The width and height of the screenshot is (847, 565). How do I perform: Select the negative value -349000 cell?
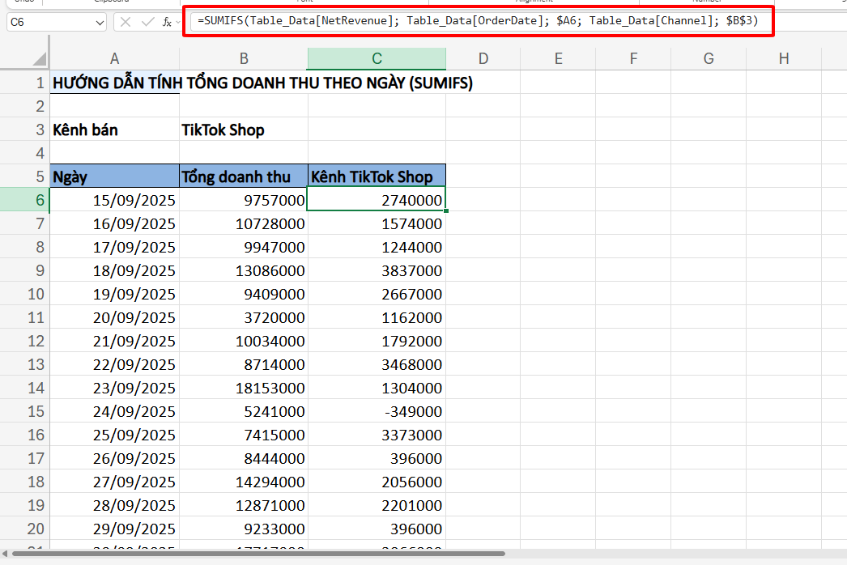point(377,411)
